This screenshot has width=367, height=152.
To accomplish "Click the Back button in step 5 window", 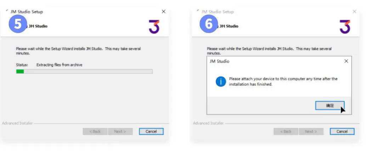I will [95, 131].
